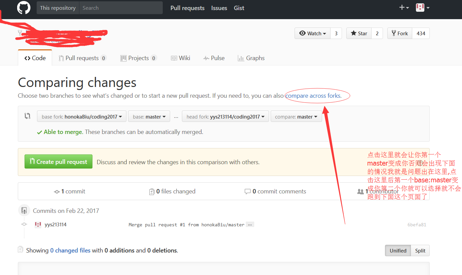Click the file diff icon beside '0 files changed'
This screenshot has height=275, width=462.
point(152,192)
